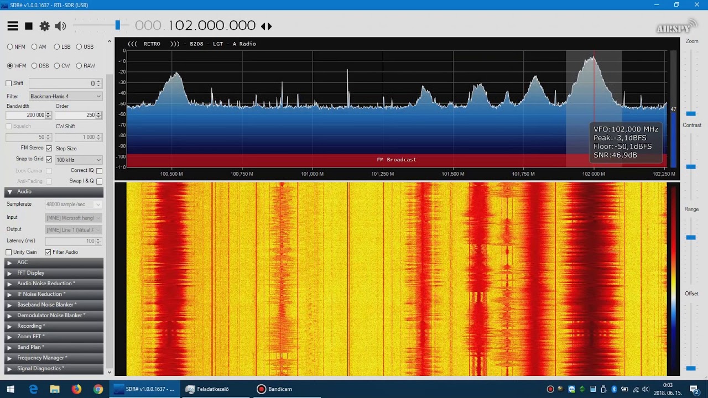Viewport: 708px width, 398px height.
Task: Select USB demodulation mode
Action: pyautogui.click(x=85, y=47)
